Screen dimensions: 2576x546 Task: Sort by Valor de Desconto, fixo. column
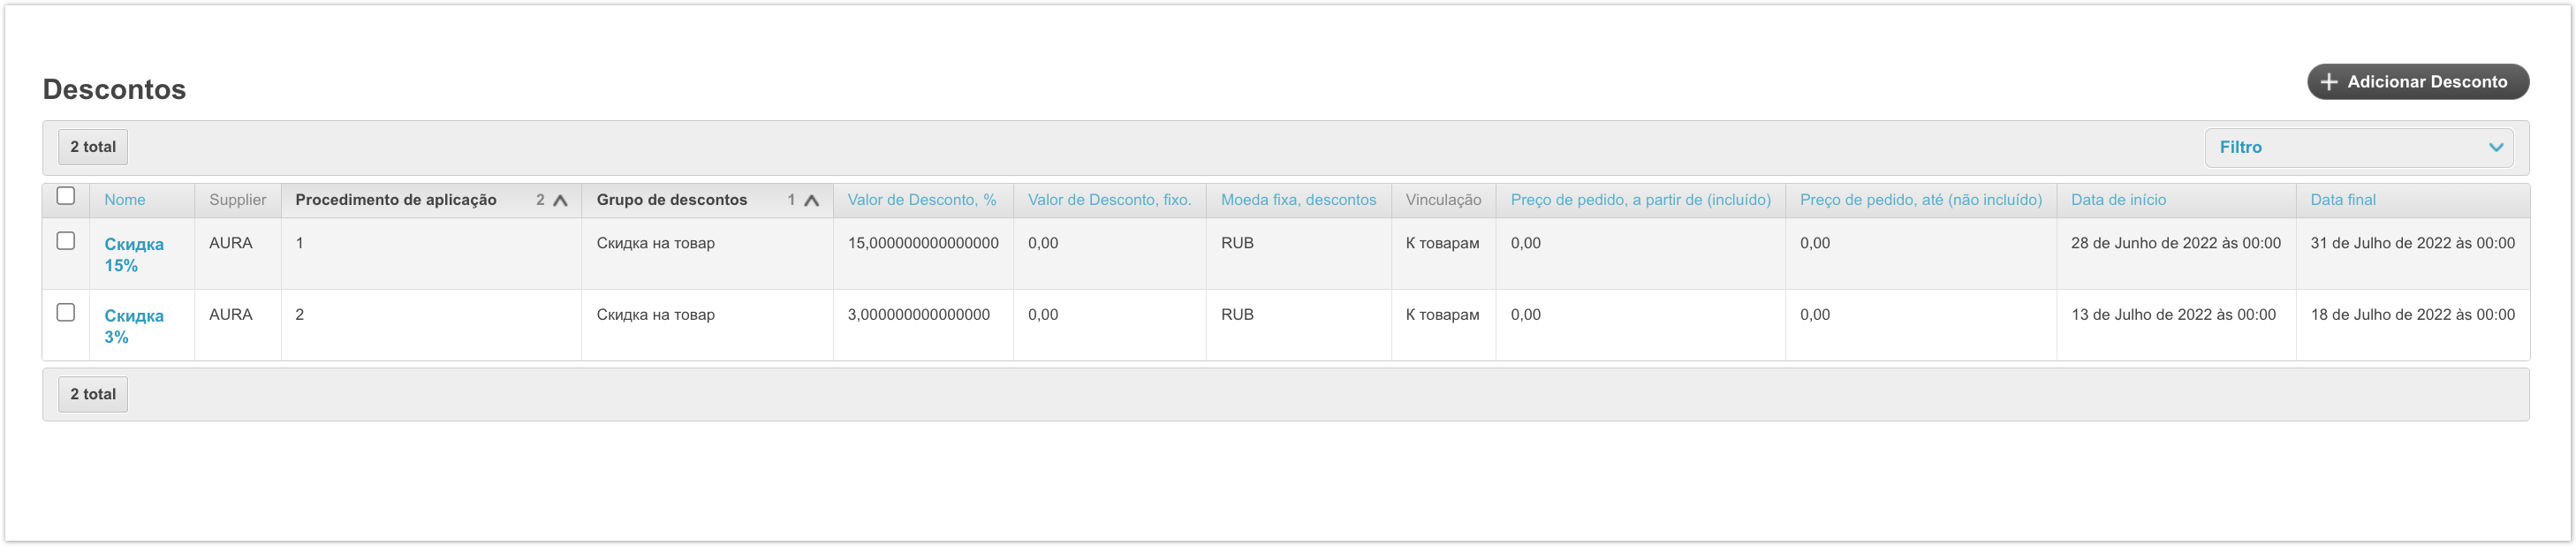pos(1109,200)
